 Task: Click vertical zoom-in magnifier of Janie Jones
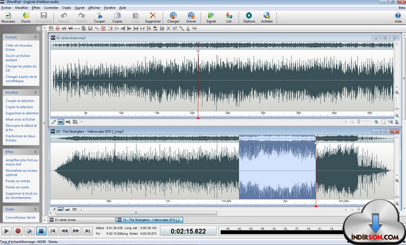pyautogui.click(x=397, y=93)
